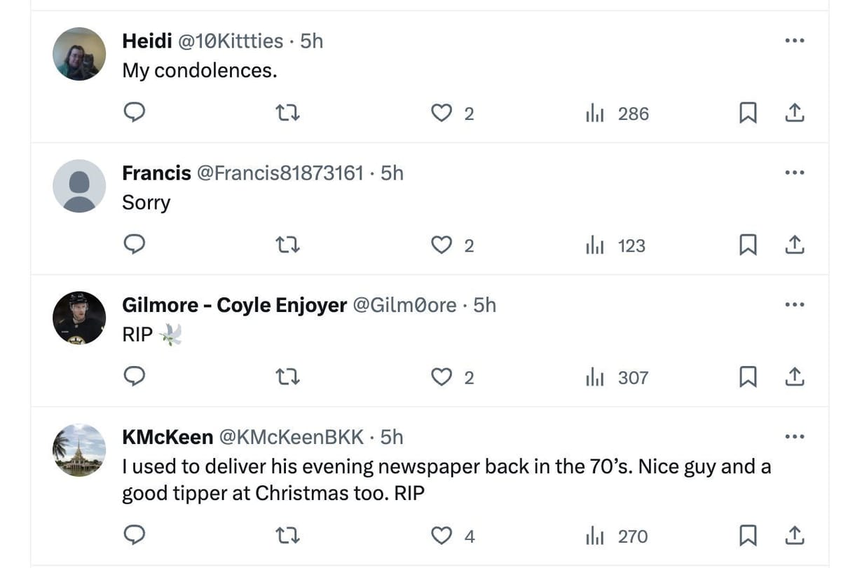Screen dimensions: 841x568
Task: Reply to KMcKeen's tweet
Action: [x=134, y=536]
